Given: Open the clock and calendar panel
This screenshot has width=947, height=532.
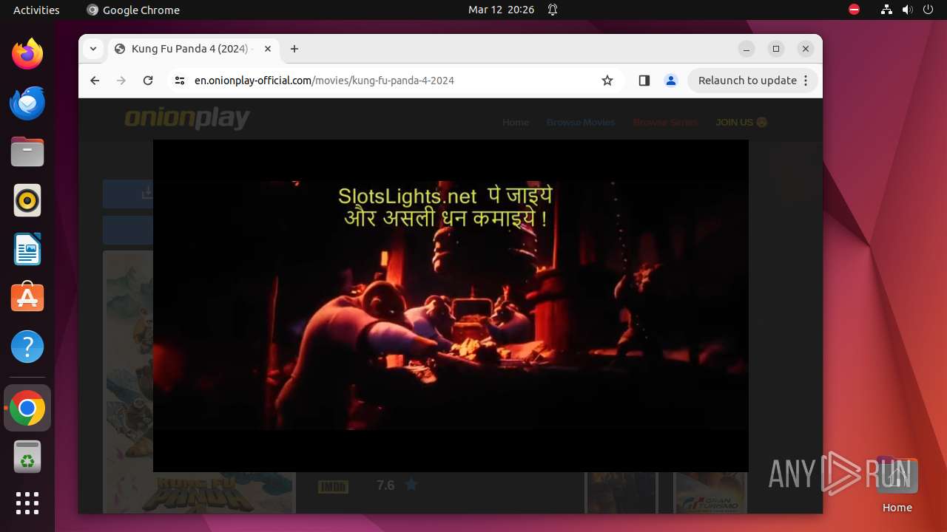Looking at the screenshot, I should [501, 10].
